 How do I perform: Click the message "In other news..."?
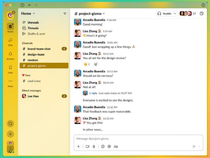[x=93, y=130]
